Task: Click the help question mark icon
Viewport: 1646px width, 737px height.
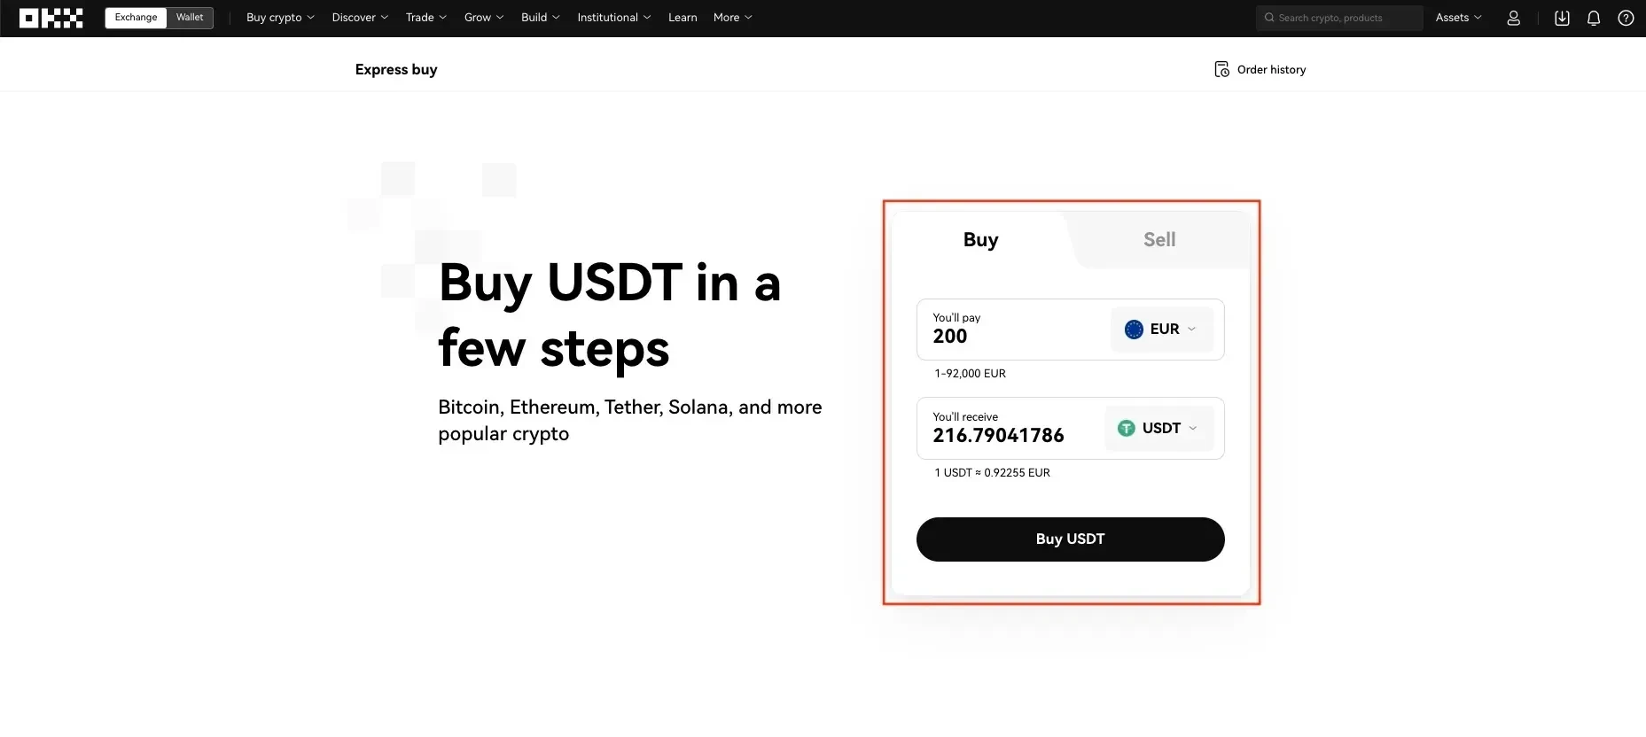Action: (1626, 18)
